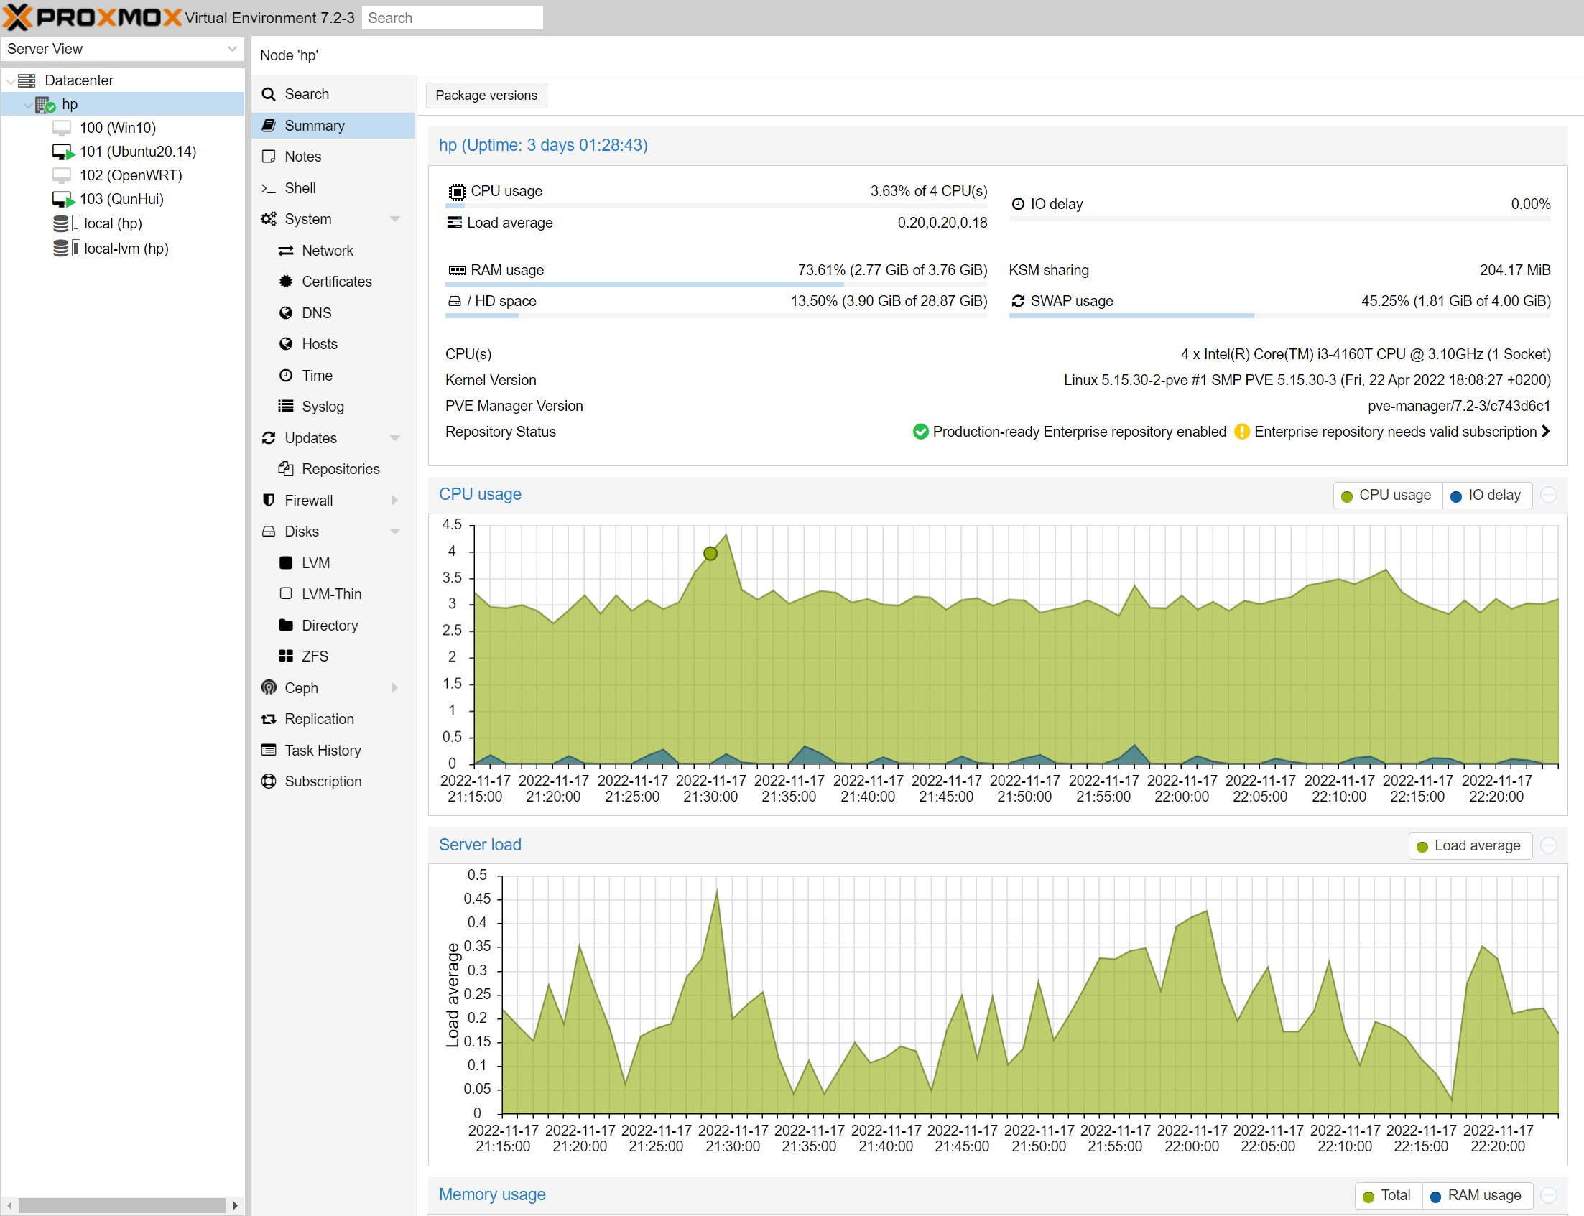Click the Replication arrows icon
Viewport: 1584px width, 1216px height.
(x=269, y=719)
